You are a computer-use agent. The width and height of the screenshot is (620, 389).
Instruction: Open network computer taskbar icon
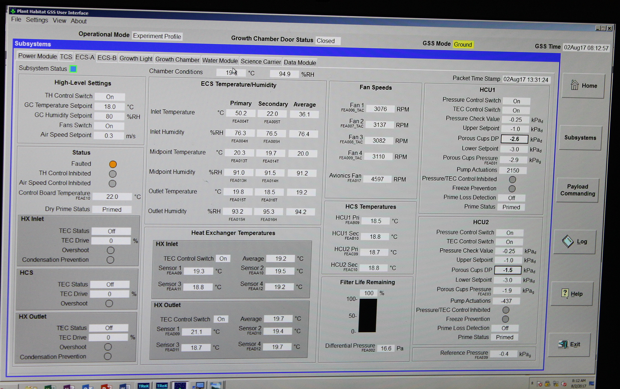click(x=198, y=385)
